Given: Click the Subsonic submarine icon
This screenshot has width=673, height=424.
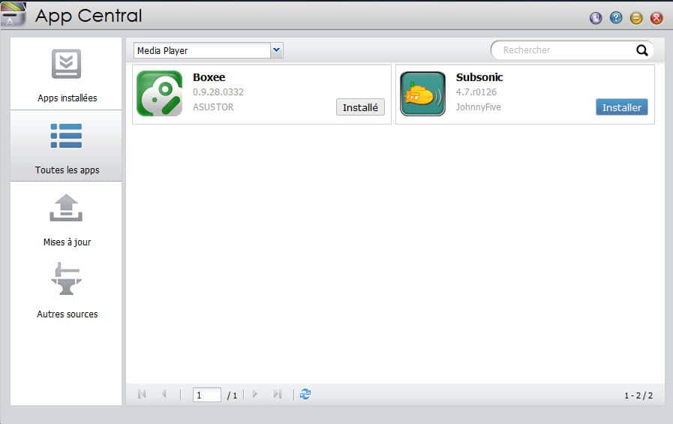Looking at the screenshot, I should 422,94.
